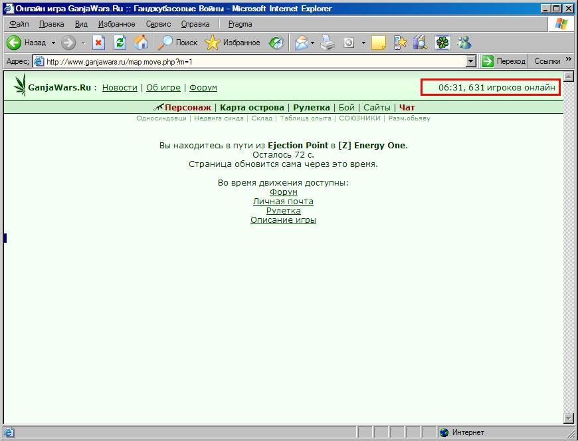Open the Рулетка link in the page body
The image size is (578, 441).
tap(284, 210)
